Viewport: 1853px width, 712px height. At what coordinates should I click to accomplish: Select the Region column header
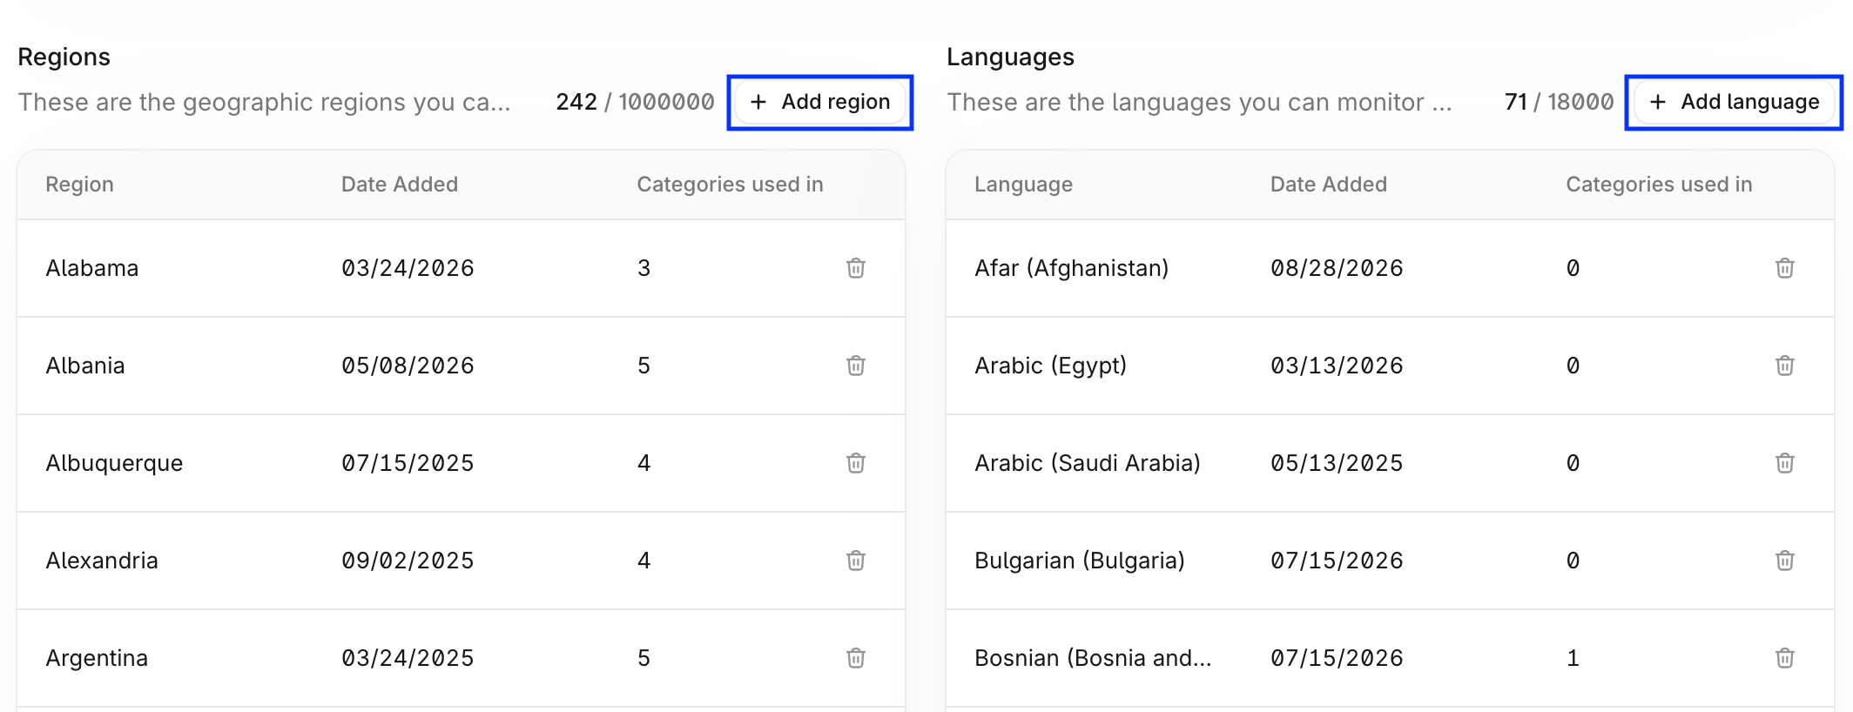coord(80,185)
